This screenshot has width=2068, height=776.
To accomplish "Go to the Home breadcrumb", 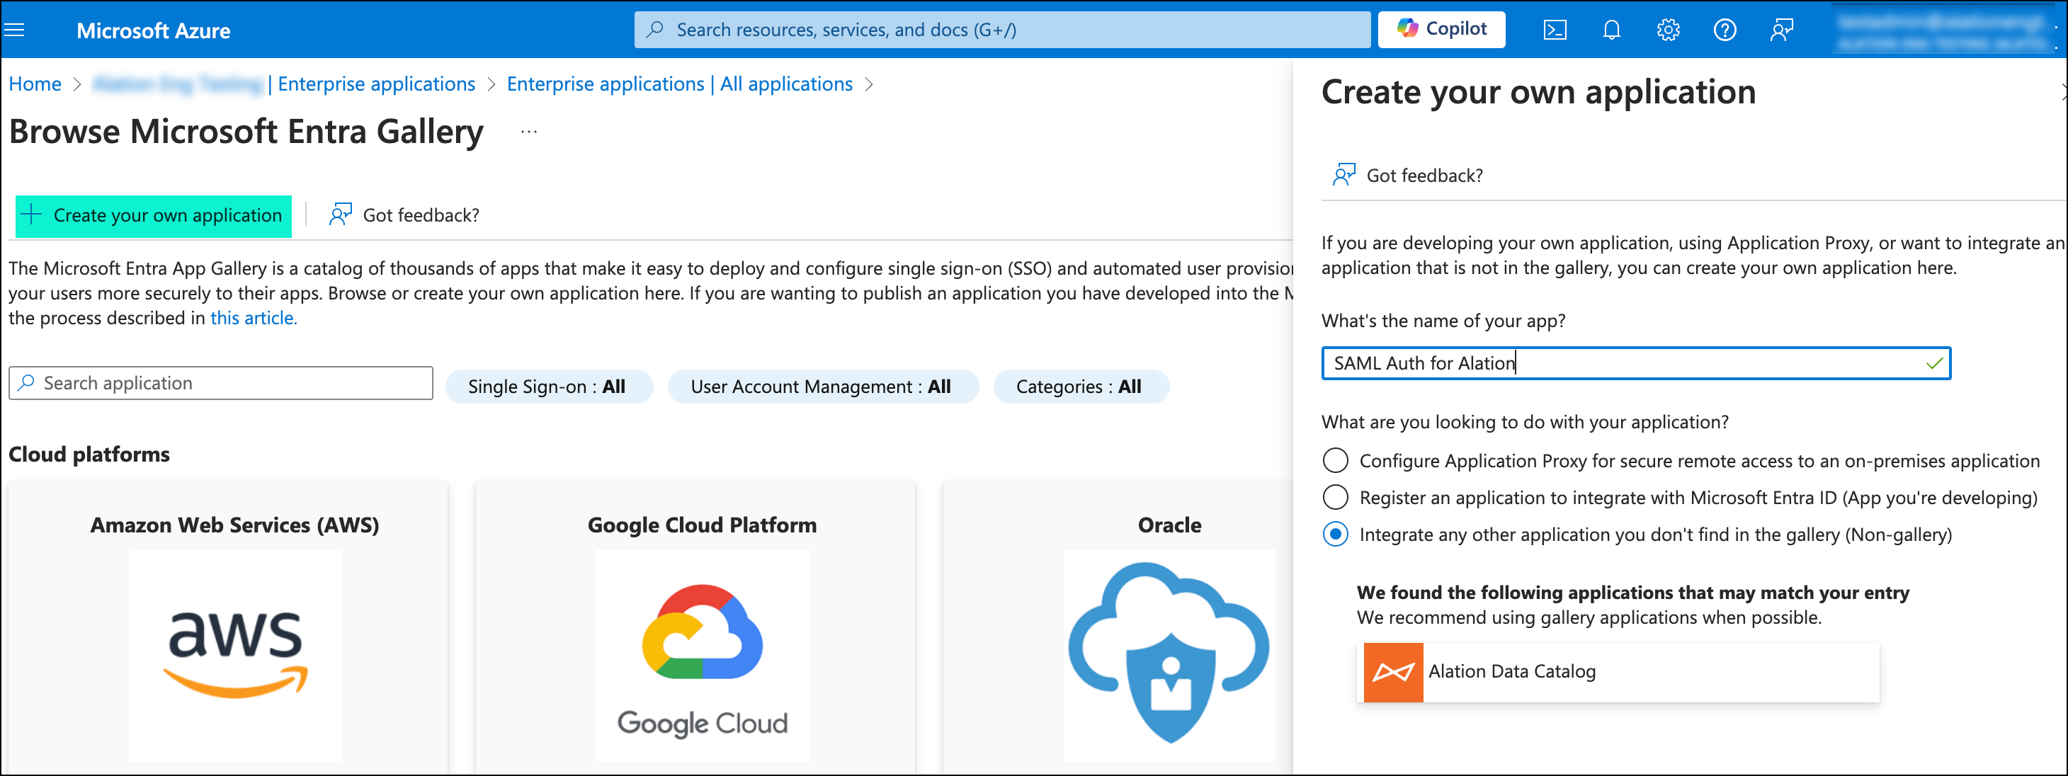I will tap(35, 84).
